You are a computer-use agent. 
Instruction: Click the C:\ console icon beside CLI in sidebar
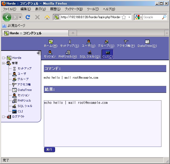(x=14, y=112)
